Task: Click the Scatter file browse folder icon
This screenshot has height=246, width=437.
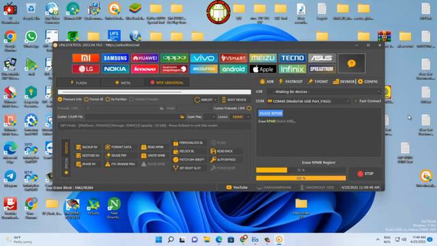Action: pyautogui.click(x=182, y=117)
